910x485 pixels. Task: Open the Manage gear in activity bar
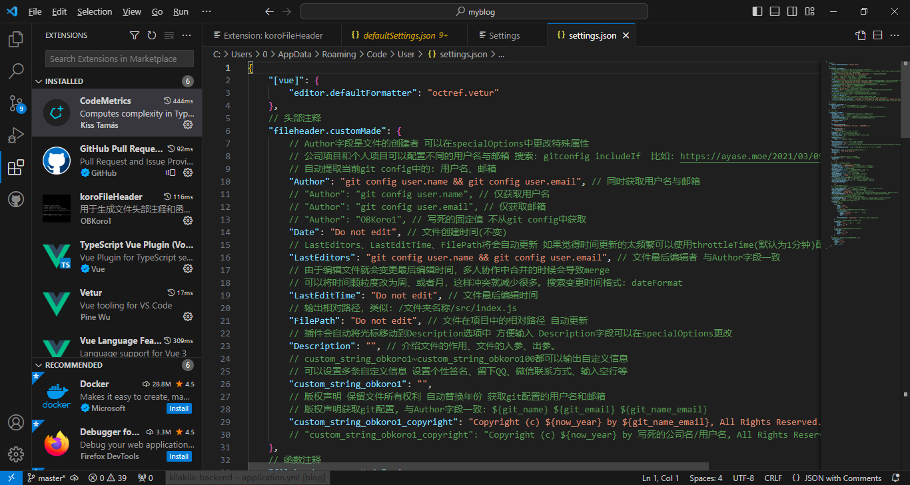15,454
